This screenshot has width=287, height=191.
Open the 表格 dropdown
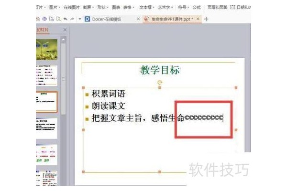[129, 7]
